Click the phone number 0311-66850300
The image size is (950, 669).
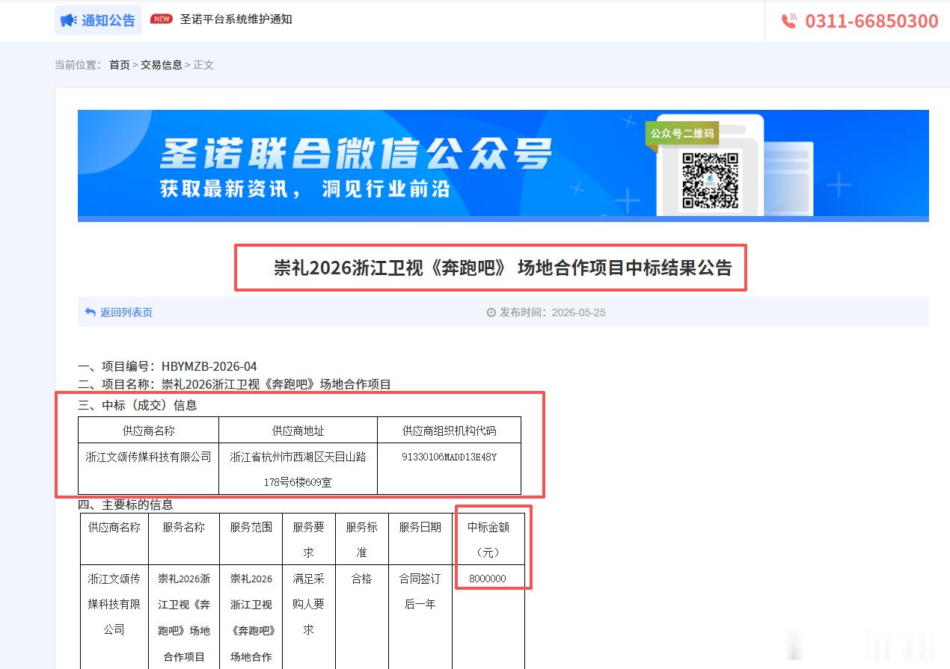coord(871,21)
